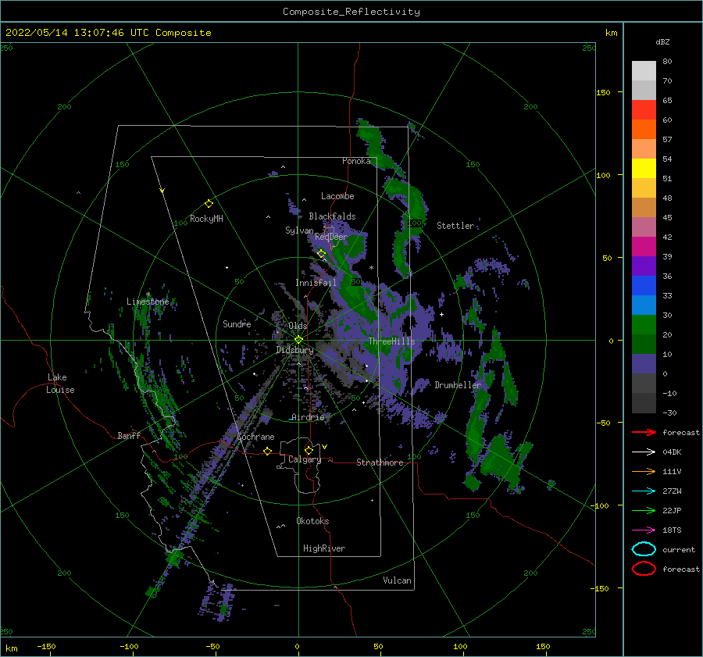Click the HighRiver label
Viewport: 703px width, 657px height.
point(324,548)
